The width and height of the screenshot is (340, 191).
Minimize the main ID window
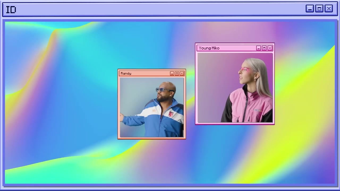(x=310, y=9)
